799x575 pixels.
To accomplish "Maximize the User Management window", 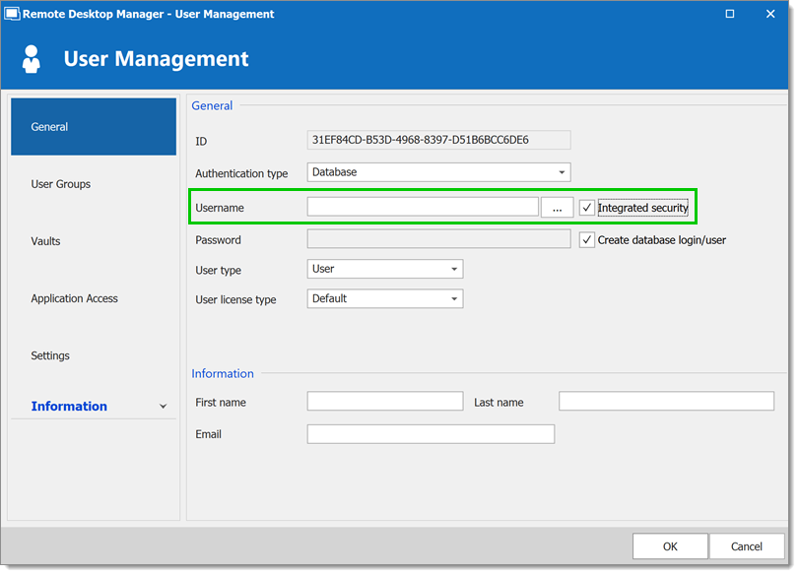I will [730, 14].
